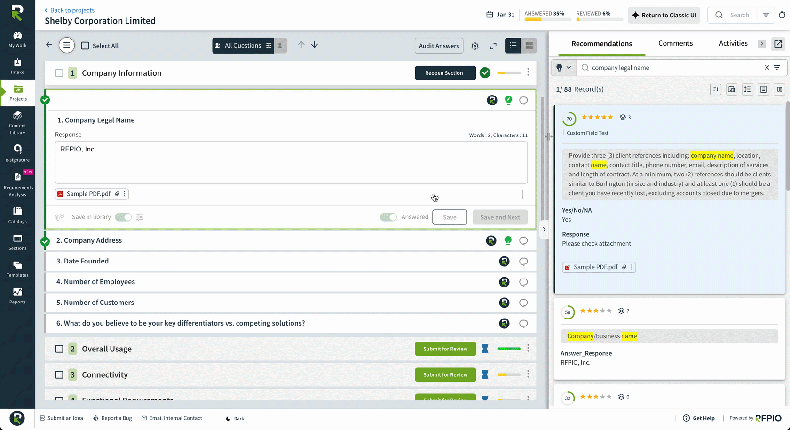The image size is (790, 430).
Task: Check the Connectivity section checkbox
Action: 59,375
